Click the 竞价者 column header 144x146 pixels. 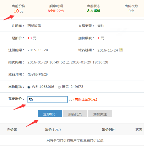[12, 130]
